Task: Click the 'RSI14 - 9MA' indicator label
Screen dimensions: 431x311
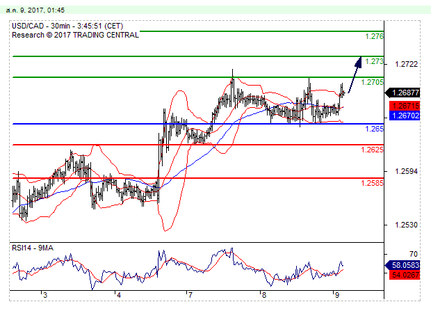Action: tap(33, 248)
